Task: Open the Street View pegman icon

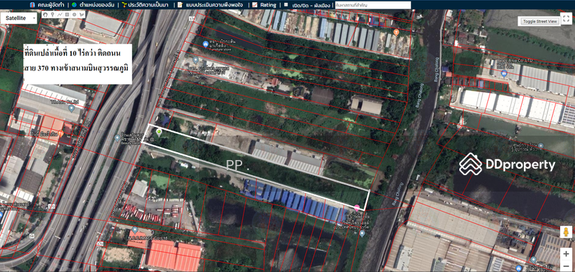Action: [x=566, y=232]
